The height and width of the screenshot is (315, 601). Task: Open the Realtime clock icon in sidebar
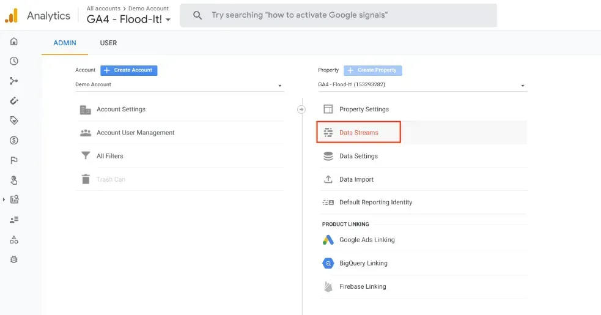(14, 61)
